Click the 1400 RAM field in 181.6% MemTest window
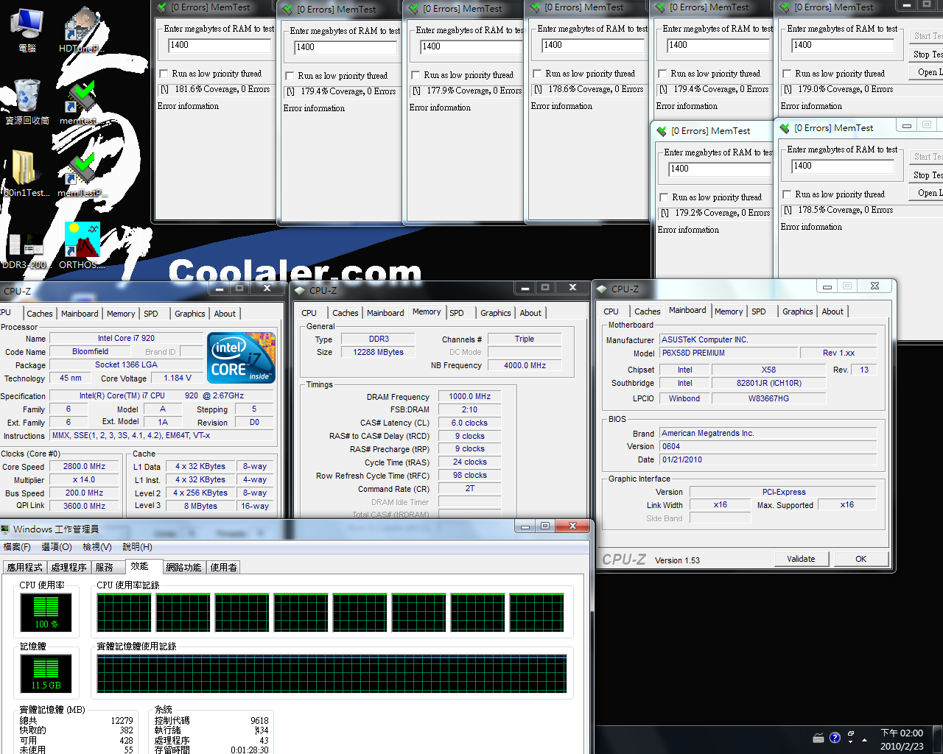 pos(219,45)
